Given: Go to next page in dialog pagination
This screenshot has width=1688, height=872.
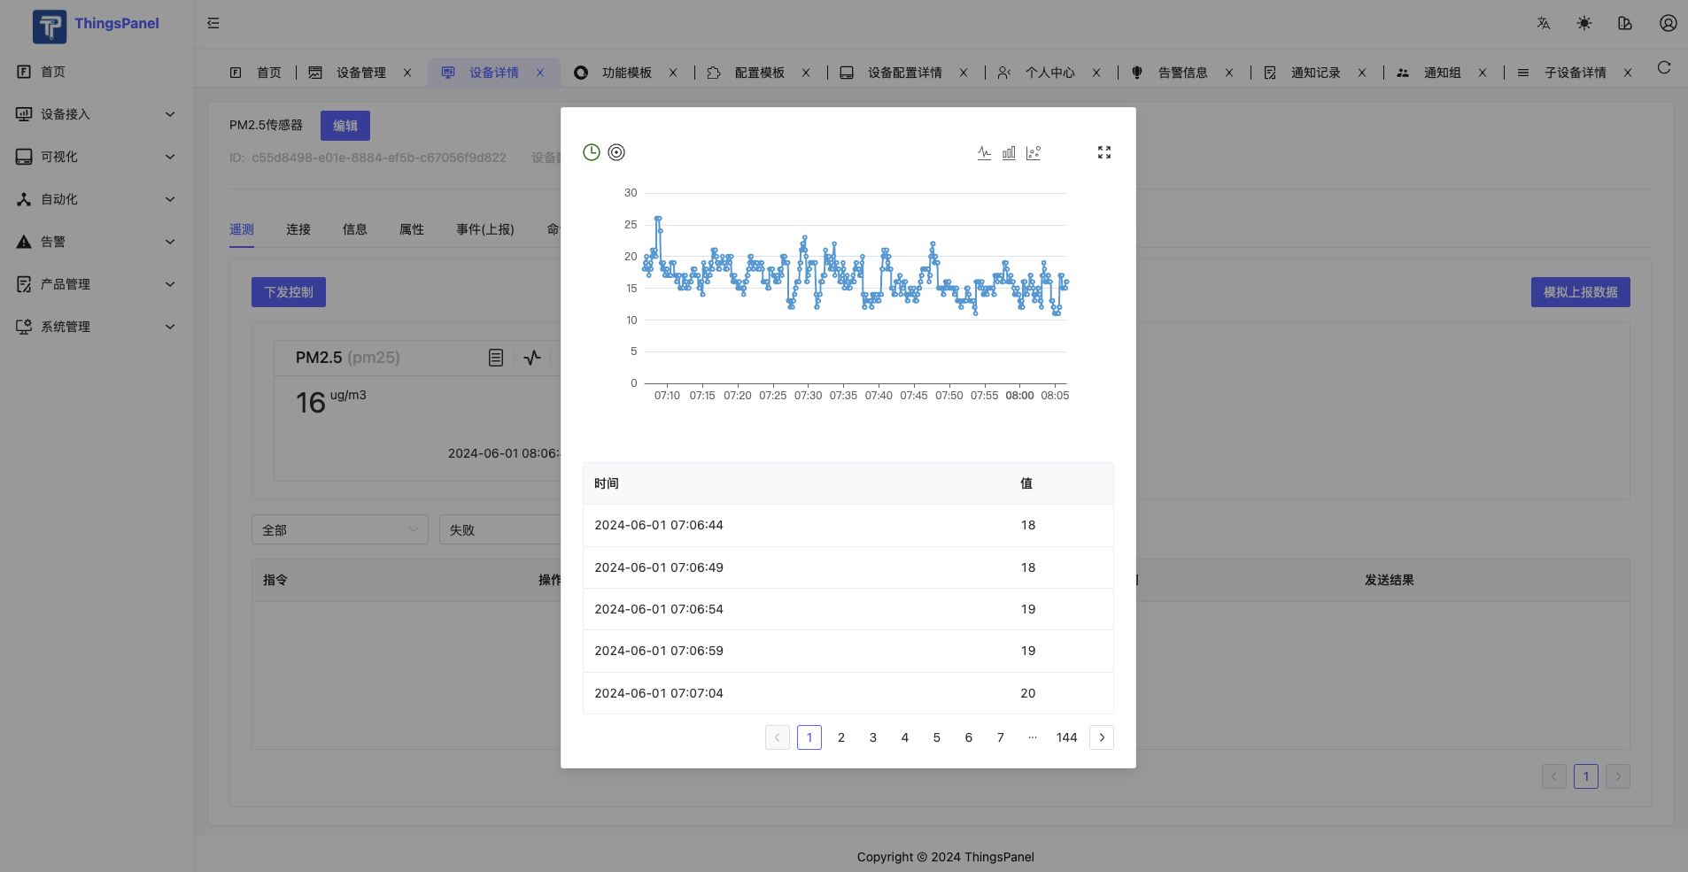Looking at the screenshot, I should (1102, 737).
